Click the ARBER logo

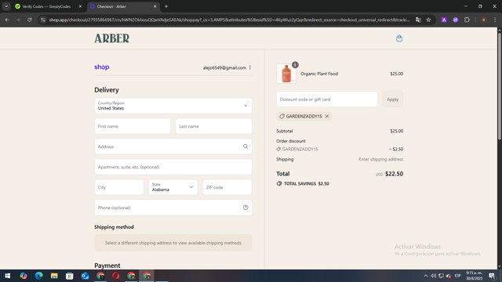pyautogui.click(x=111, y=38)
